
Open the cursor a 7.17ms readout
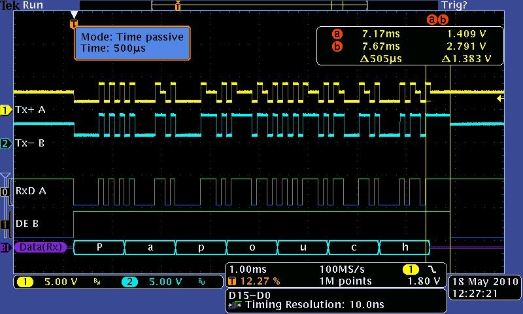pyautogui.click(x=380, y=33)
